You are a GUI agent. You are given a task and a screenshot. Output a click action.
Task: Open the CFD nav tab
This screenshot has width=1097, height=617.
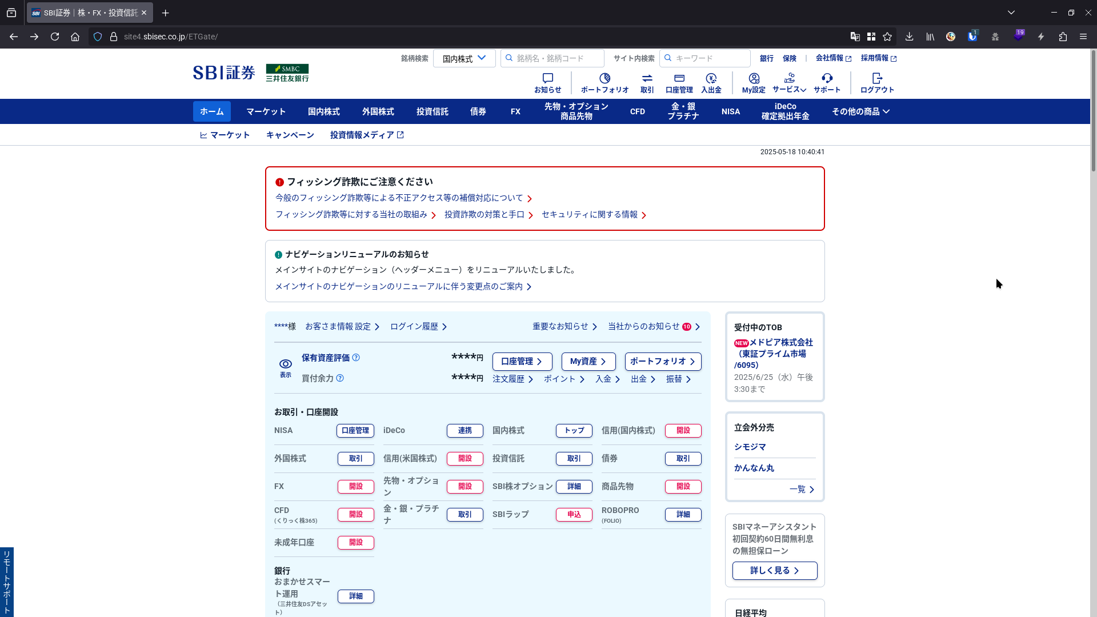click(638, 111)
